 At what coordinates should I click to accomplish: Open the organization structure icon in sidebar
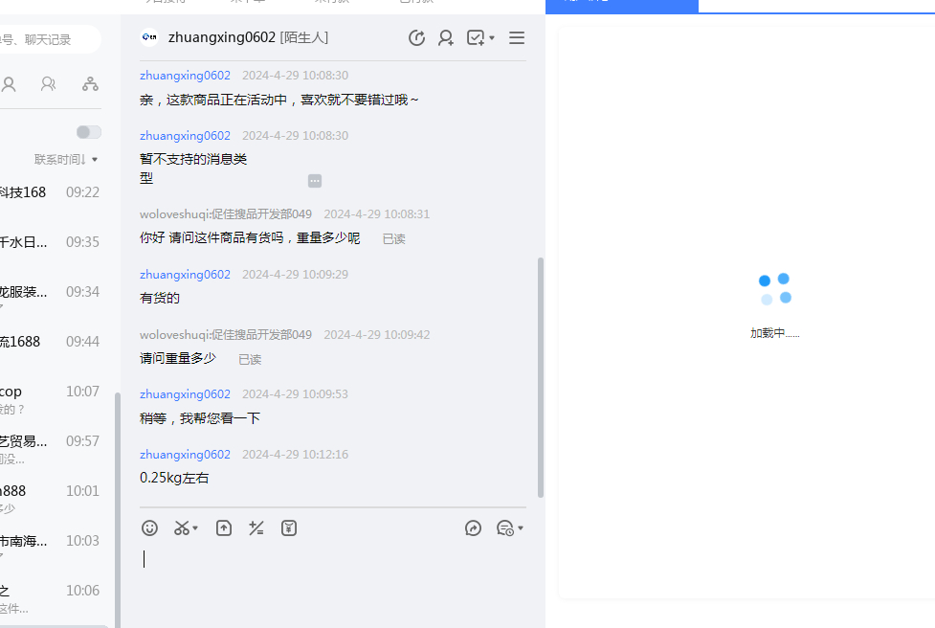(90, 84)
